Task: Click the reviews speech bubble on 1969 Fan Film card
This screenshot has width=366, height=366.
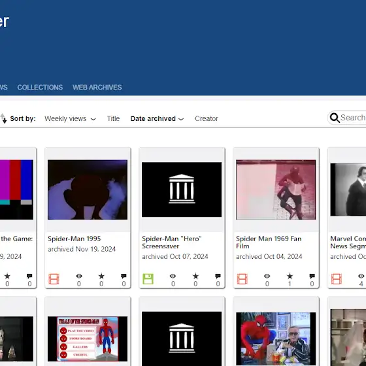Action: [x=312, y=276]
